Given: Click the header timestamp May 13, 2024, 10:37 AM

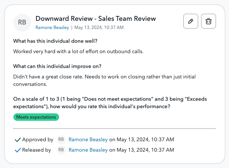Looking at the screenshot, I should (x=99, y=28).
